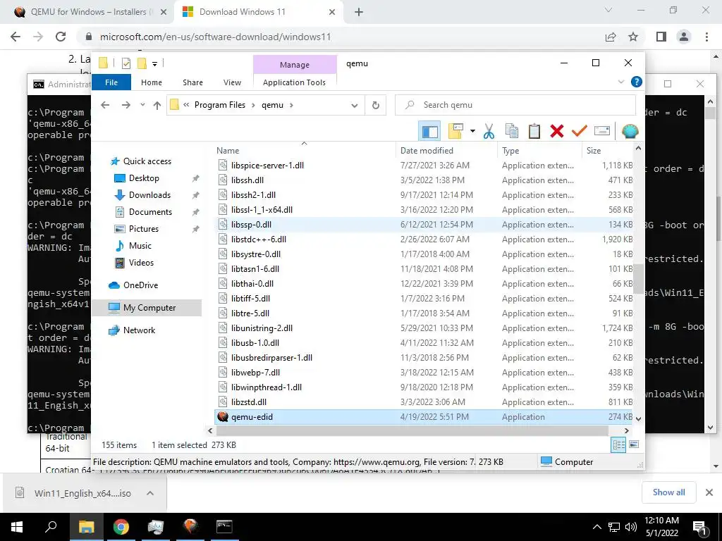Switch to Large icons view in status bar
This screenshot has width=722, height=541.
[634, 444]
